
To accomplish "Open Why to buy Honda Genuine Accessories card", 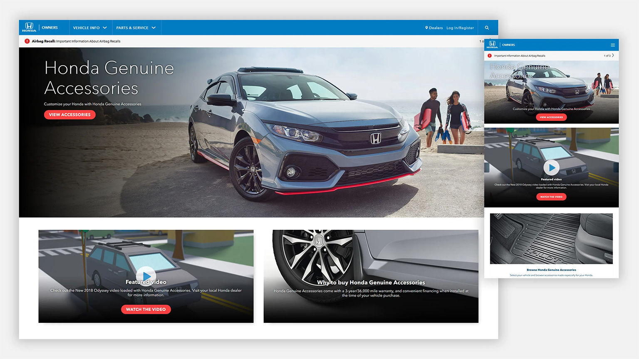I will 371,276.
